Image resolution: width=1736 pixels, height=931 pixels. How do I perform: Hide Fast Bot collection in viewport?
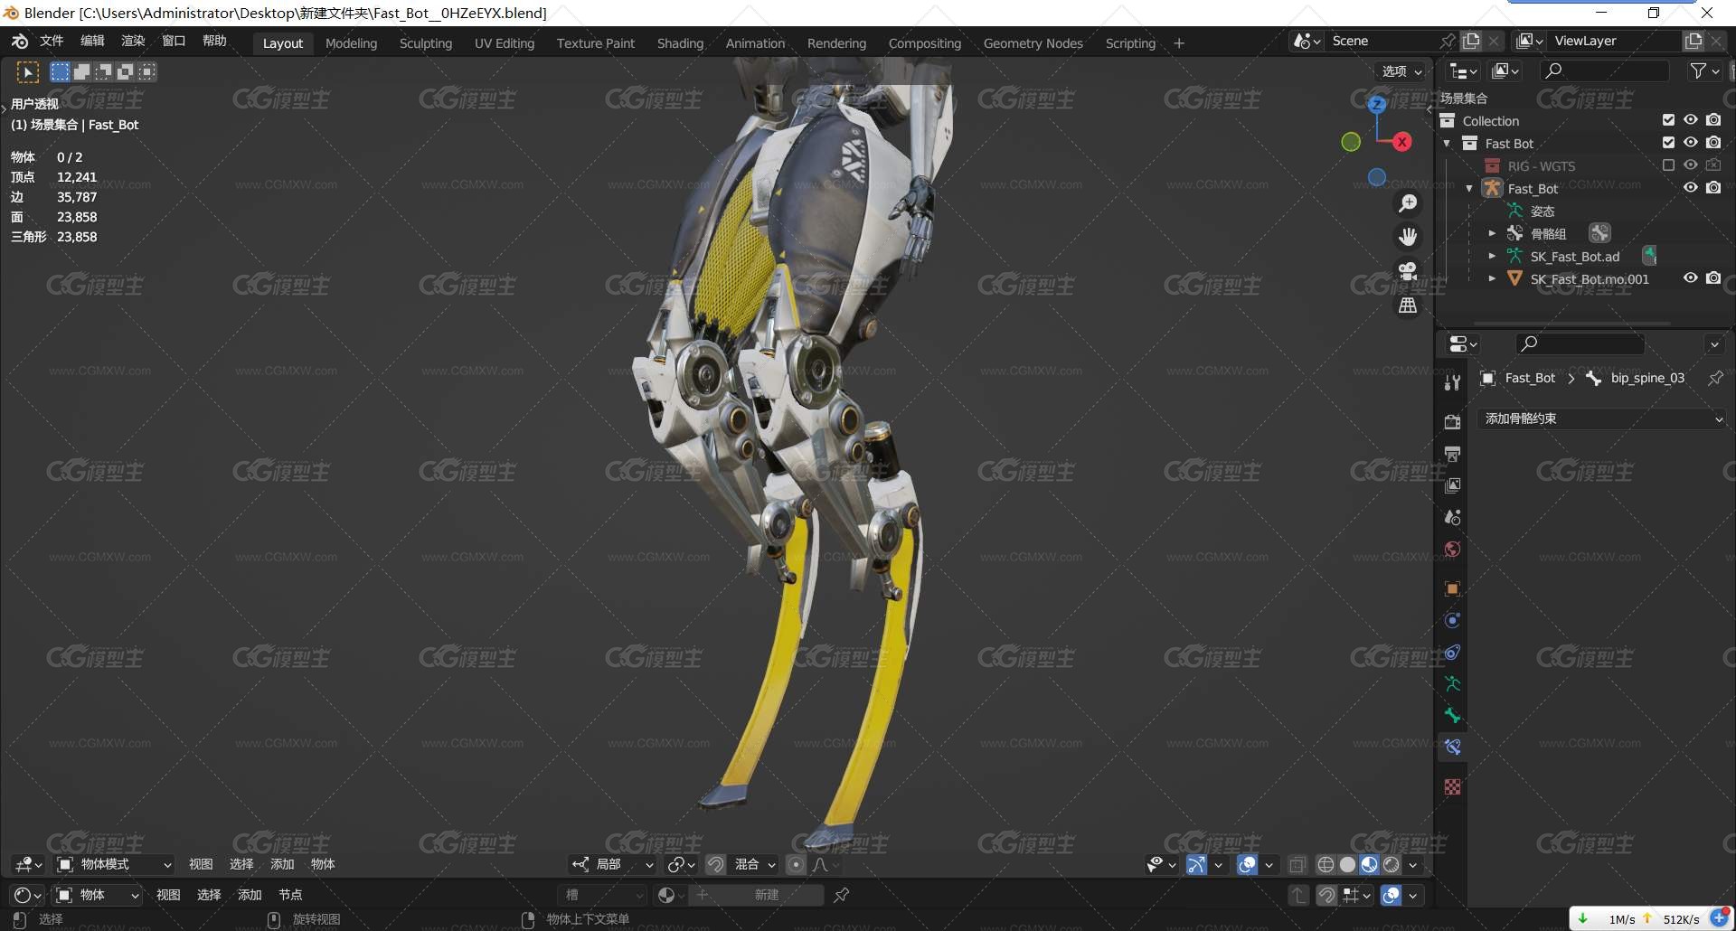click(1690, 143)
